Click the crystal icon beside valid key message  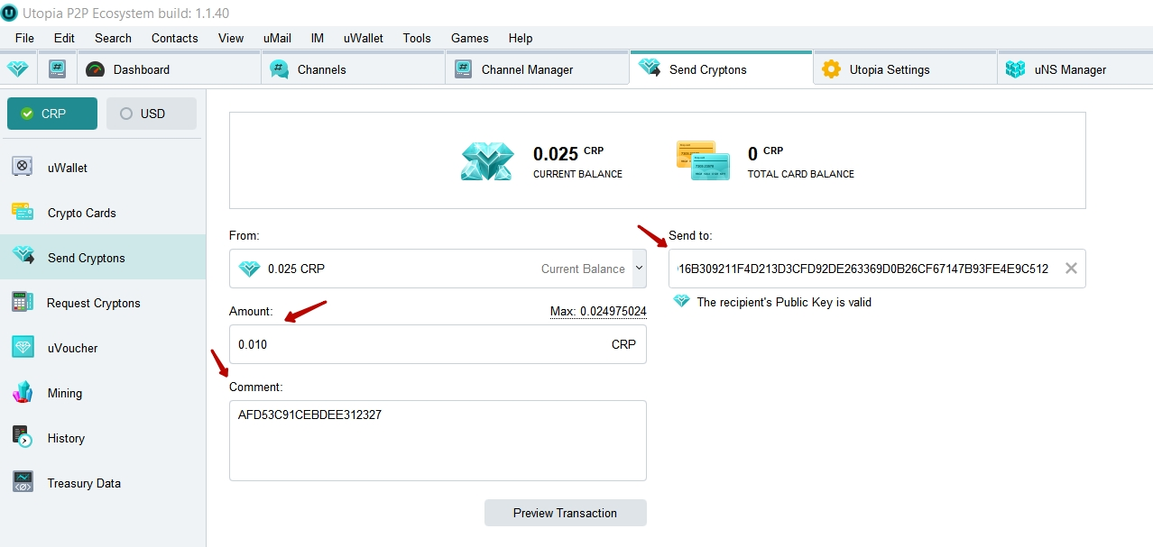point(681,302)
